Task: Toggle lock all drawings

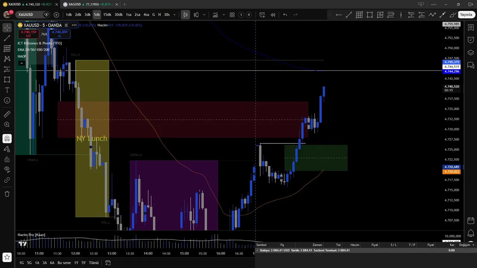Action: 7,159
